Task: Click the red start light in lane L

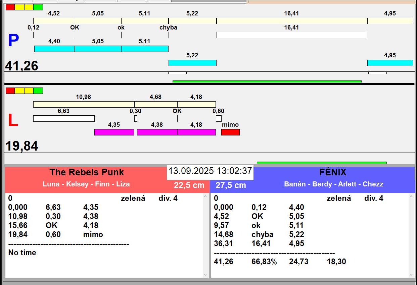Action: click(10, 91)
